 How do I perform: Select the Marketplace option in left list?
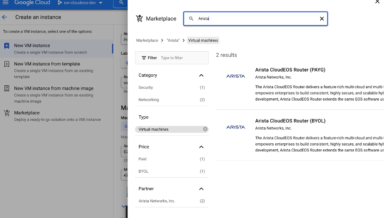[56, 116]
